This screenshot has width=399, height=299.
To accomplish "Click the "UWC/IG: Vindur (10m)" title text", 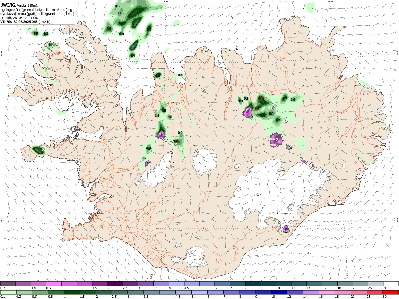I will (19, 5).
